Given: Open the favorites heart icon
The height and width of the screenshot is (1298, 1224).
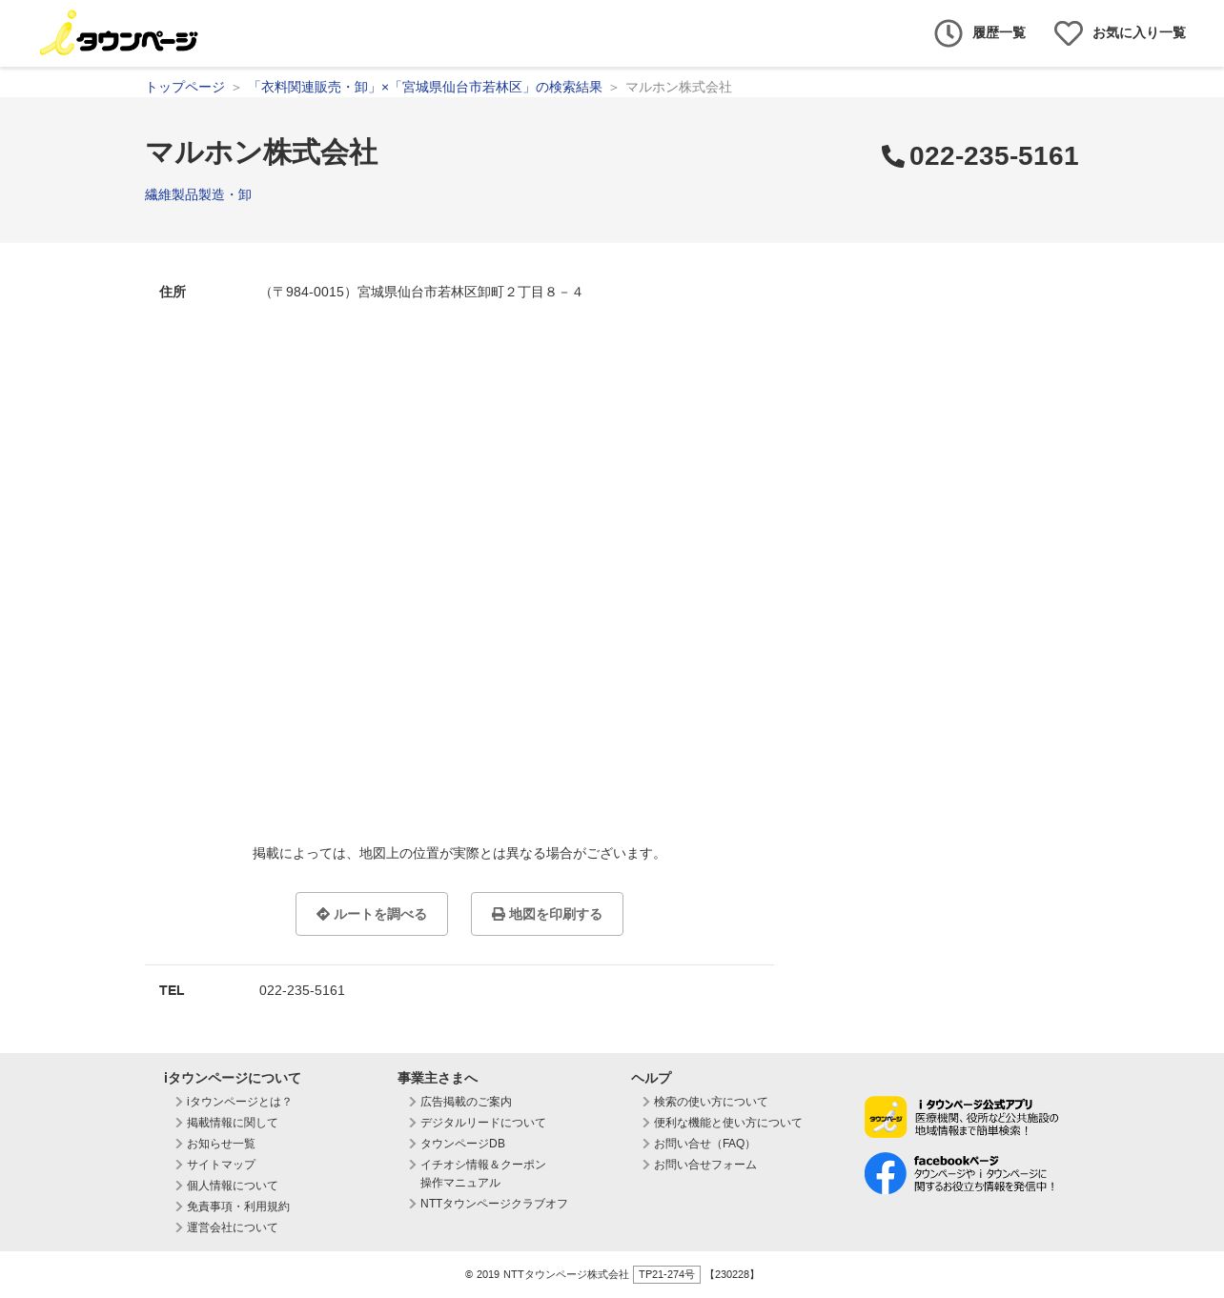Looking at the screenshot, I should 1069,33.
